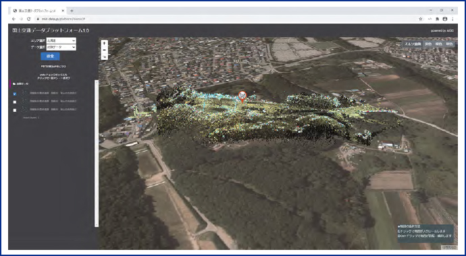This screenshot has width=466, height=256.
Task: Bookmark the page with the star icon
Action: pyautogui.click(x=421, y=19)
